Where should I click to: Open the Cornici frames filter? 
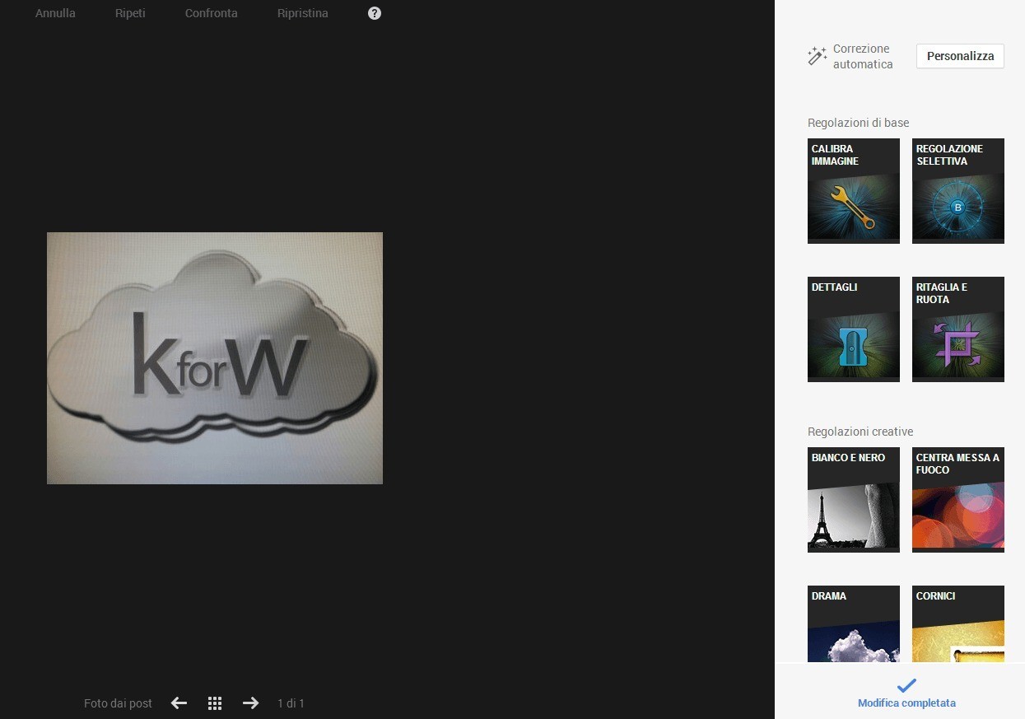tap(957, 624)
